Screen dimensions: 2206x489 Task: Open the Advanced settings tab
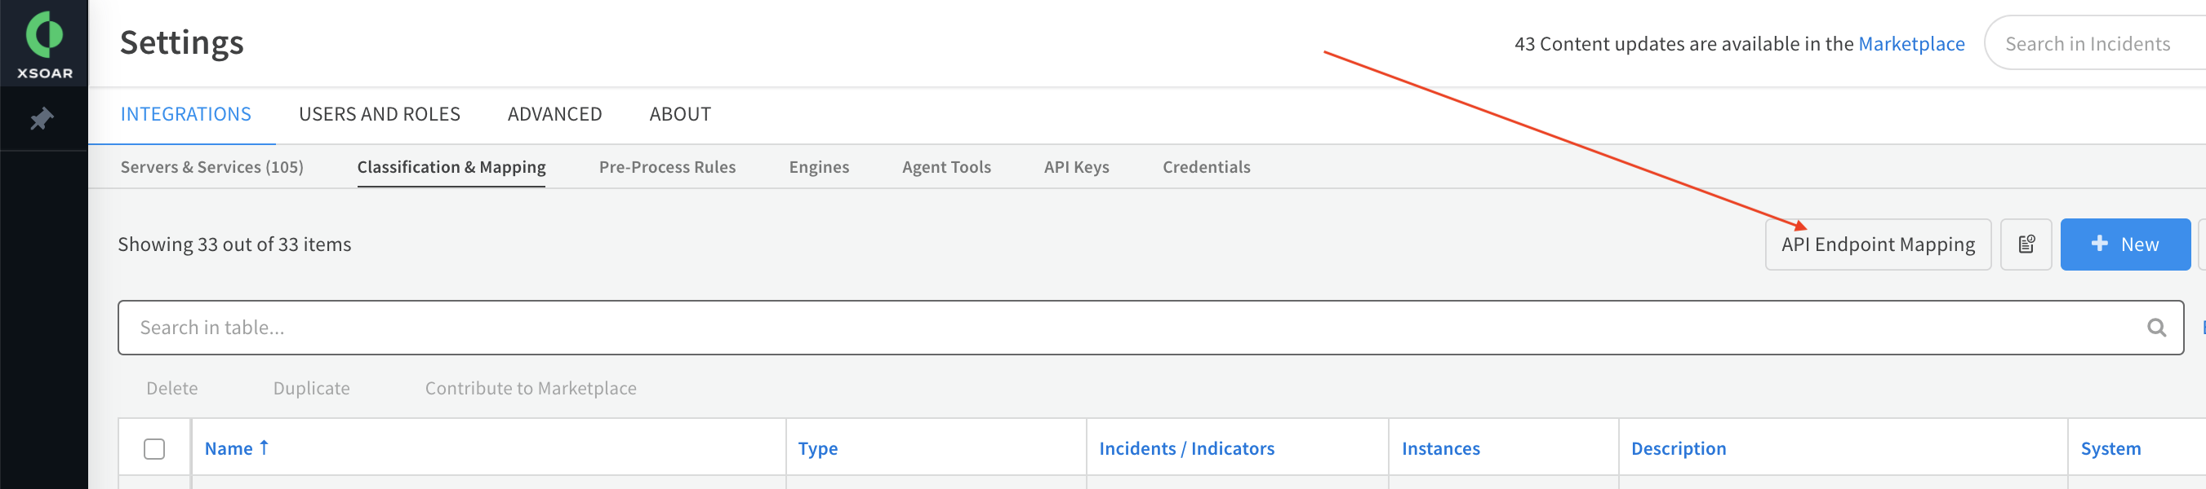(x=554, y=114)
